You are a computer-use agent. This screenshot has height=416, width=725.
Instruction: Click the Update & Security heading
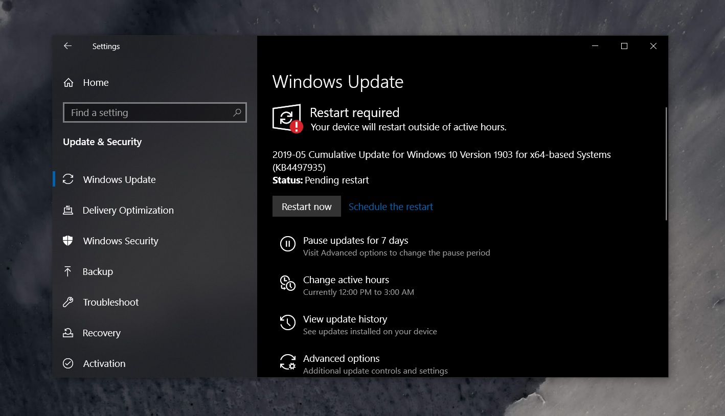click(x=102, y=142)
